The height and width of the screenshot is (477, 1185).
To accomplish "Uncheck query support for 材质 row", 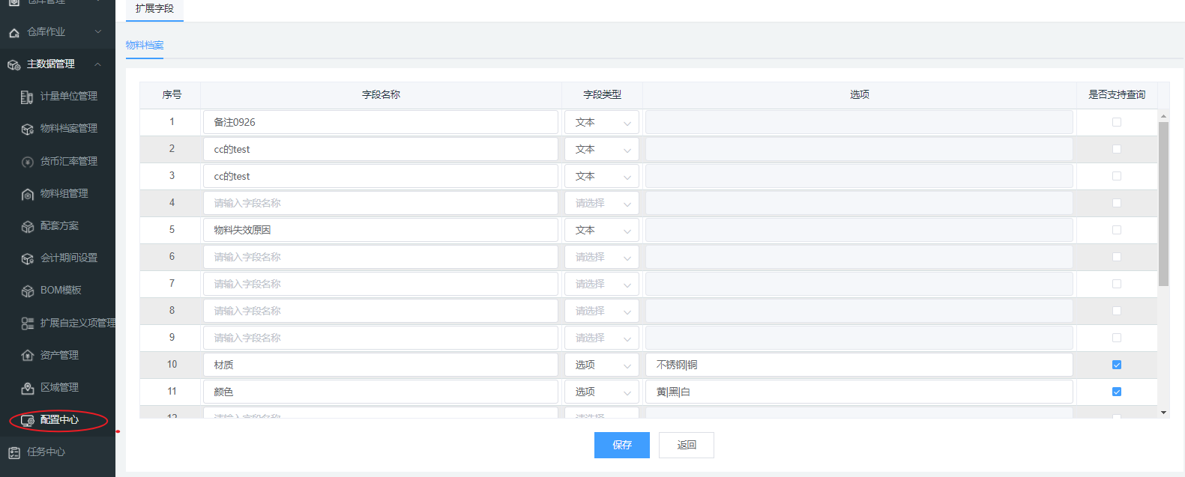I will click(x=1116, y=365).
